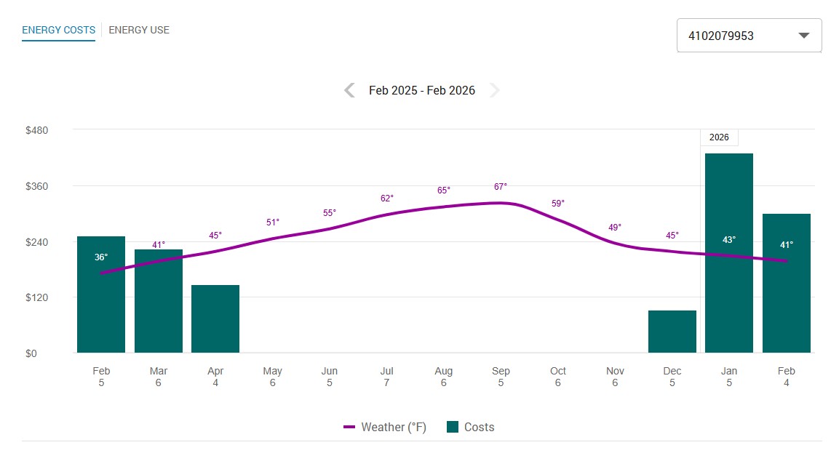Click the previous date range chevron
Viewport: 839px width, 453px height.
tap(348, 89)
